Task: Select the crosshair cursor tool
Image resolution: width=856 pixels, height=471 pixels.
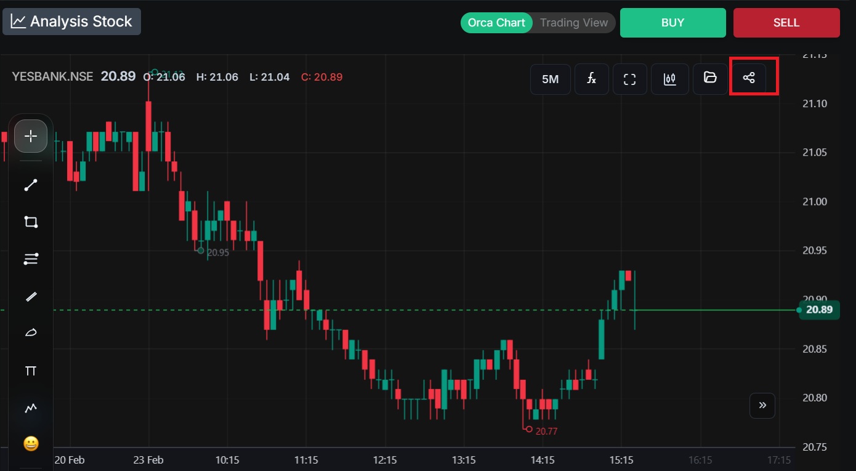Action: (31, 136)
